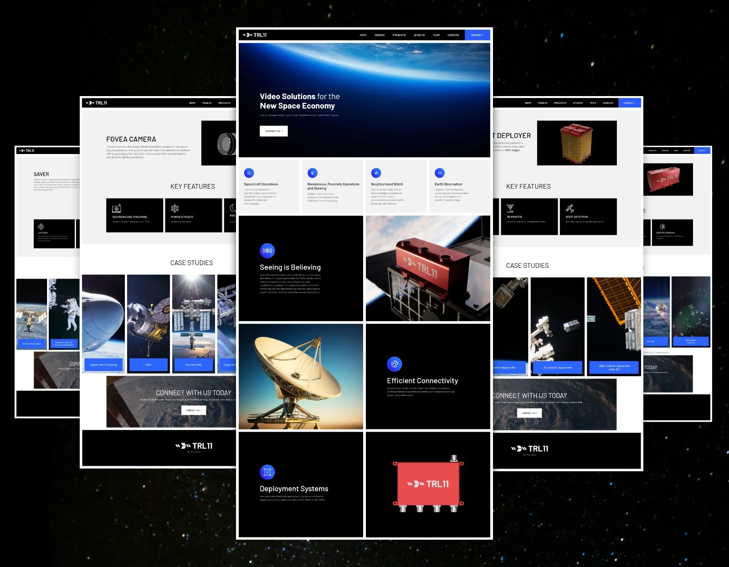Click the Rendezvous, Proximity Operations icon

tap(313, 173)
